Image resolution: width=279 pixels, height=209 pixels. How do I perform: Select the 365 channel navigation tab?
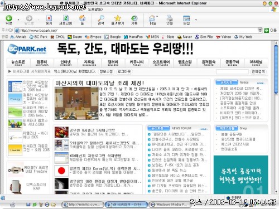pyautogui.click(x=256, y=63)
